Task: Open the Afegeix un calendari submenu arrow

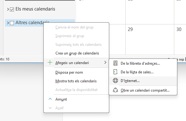Action: click(105, 63)
